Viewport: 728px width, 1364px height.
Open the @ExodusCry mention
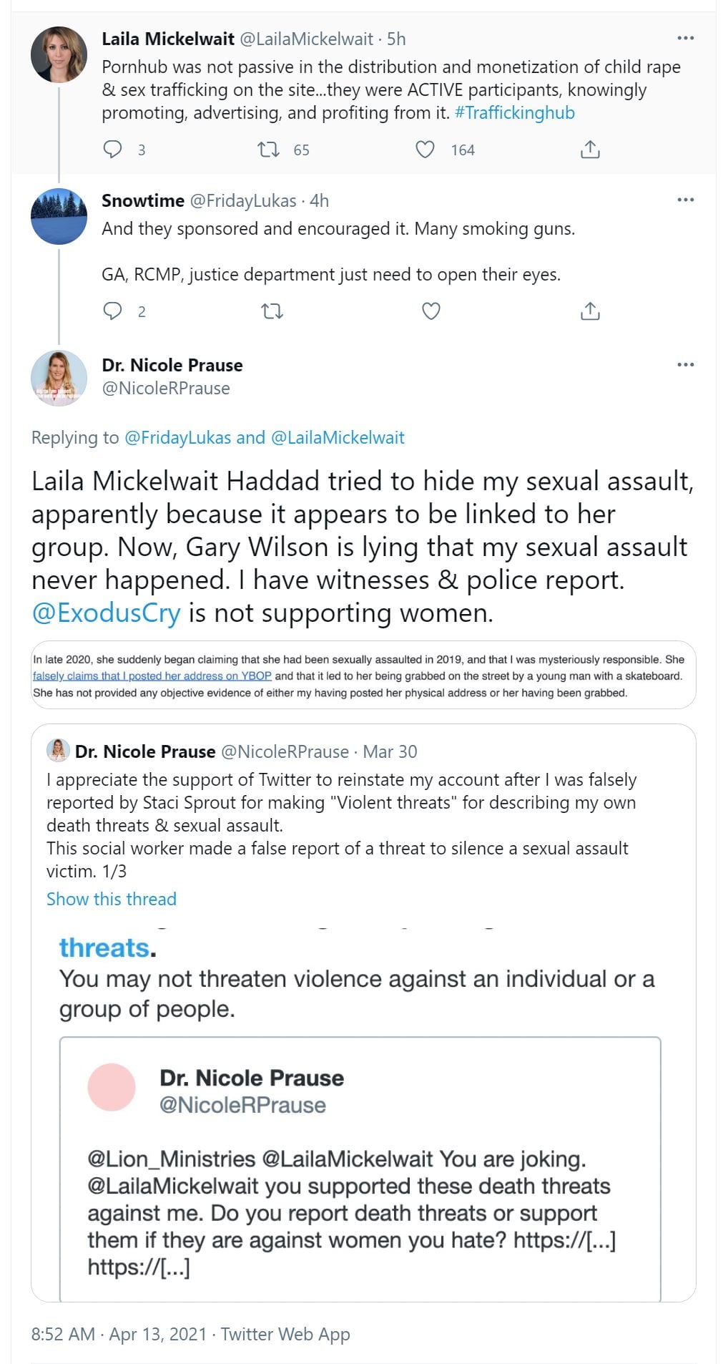pyautogui.click(x=106, y=613)
